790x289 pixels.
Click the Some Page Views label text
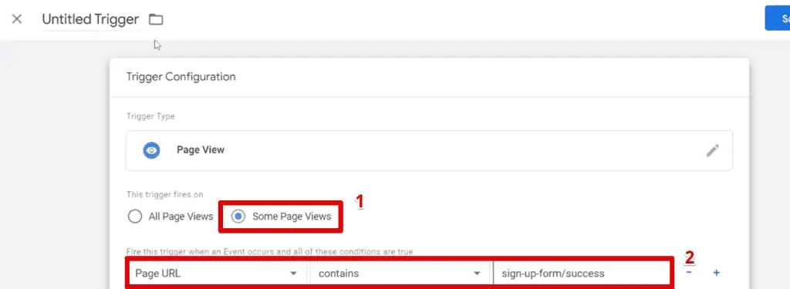[292, 217]
